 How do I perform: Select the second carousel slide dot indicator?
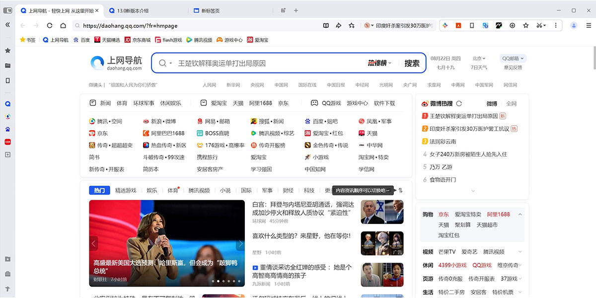(x=218, y=281)
